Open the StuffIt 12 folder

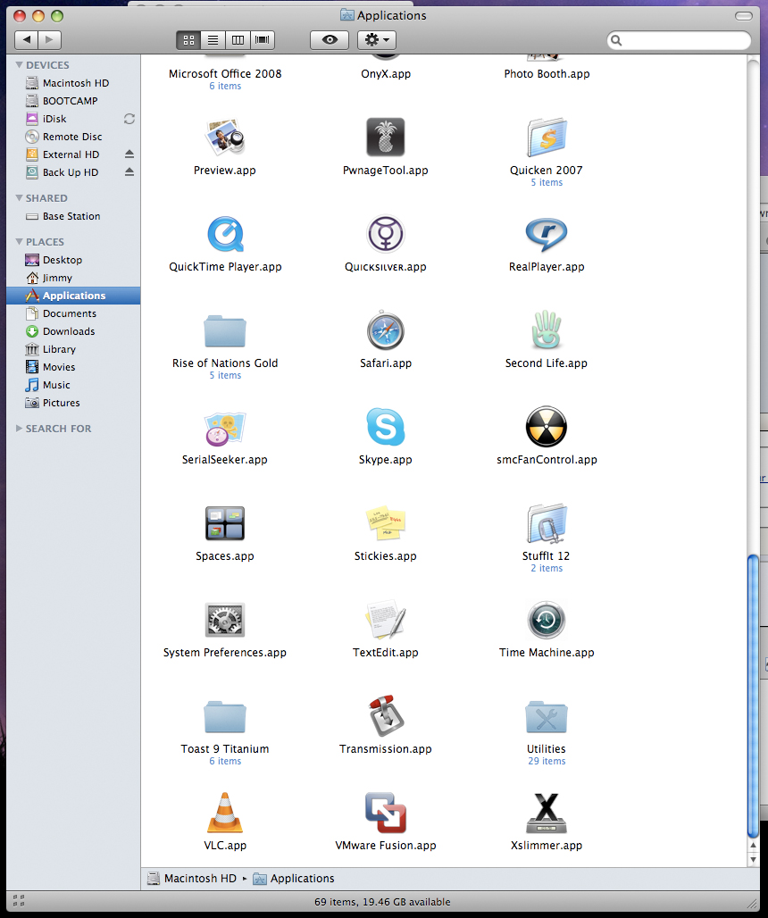click(x=547, y=523)
